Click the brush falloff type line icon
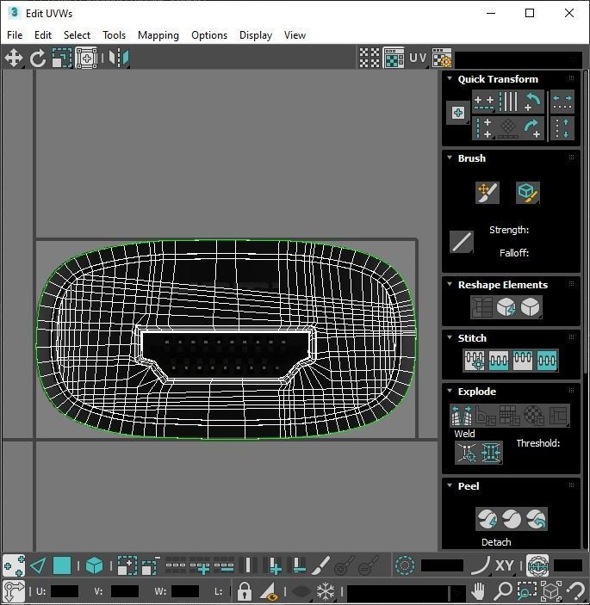The height and width of the screenshot is (605, 590). 462,242
